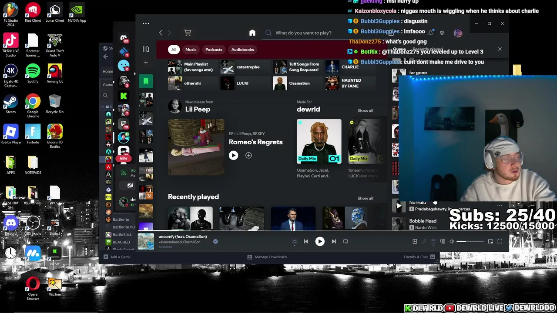Open the catastrophe playlist tile
557x313 pixels.
245,67
